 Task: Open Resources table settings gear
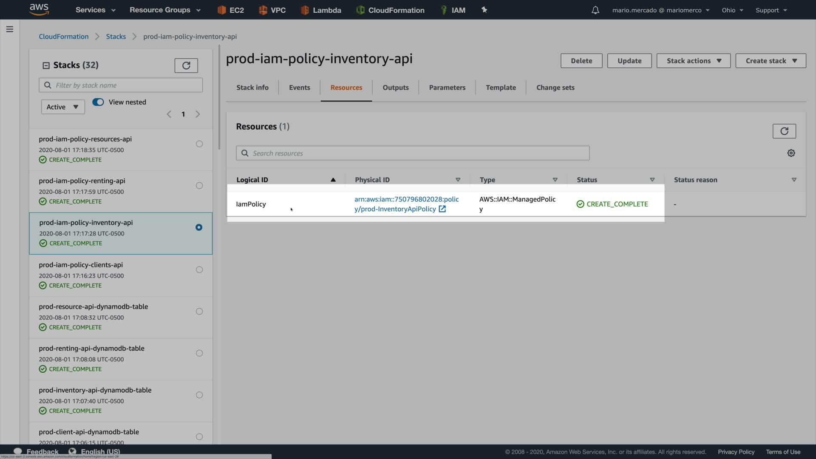pos(790,153)
